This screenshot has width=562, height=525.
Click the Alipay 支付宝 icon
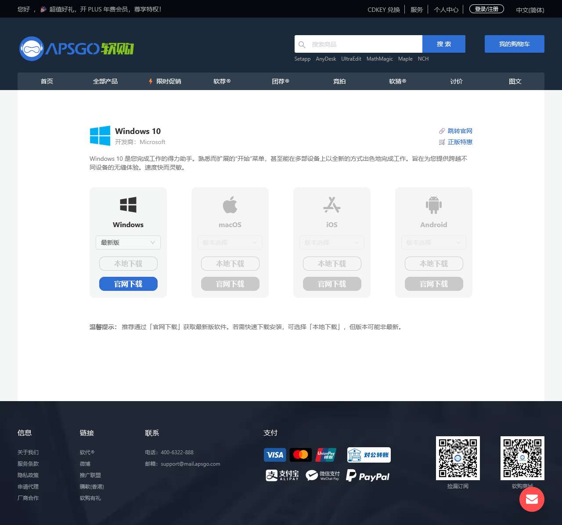tap(282, 475)
